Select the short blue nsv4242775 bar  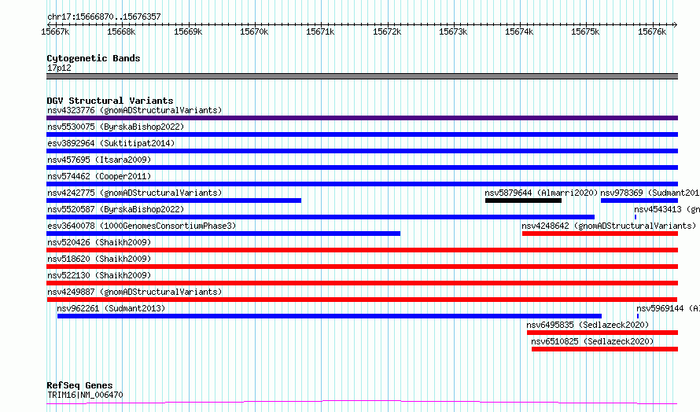tap(174, 200)
